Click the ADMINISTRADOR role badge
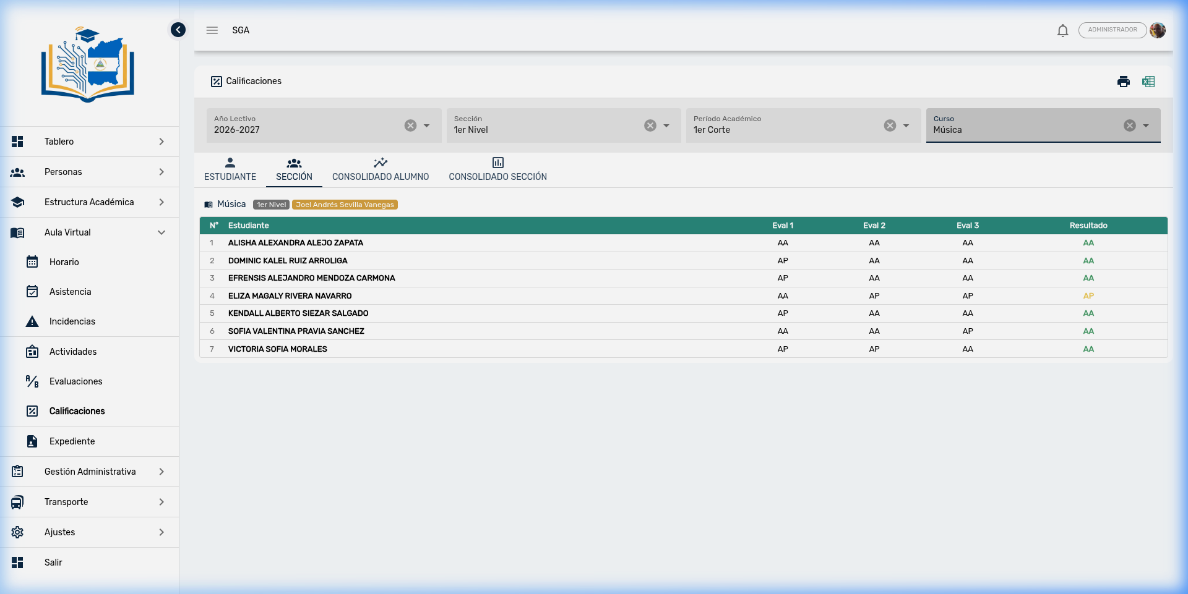Image resolution: width=1188 pixels, height=594 pixels. coord(1112,30)
